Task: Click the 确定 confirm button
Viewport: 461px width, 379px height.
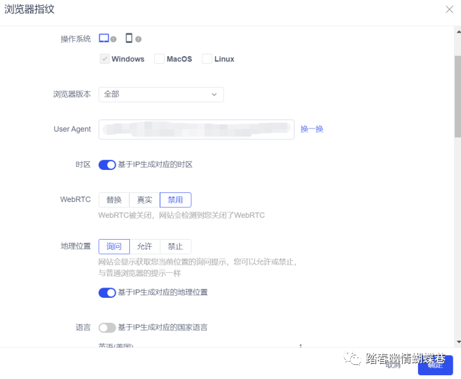Action: [x=435, y=365]
